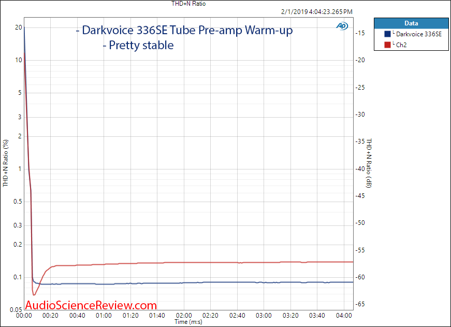The height and width of the screenshot is (327, 451).
Task: Click the -15 dB right axis label
Action: [x=360, y=33]
